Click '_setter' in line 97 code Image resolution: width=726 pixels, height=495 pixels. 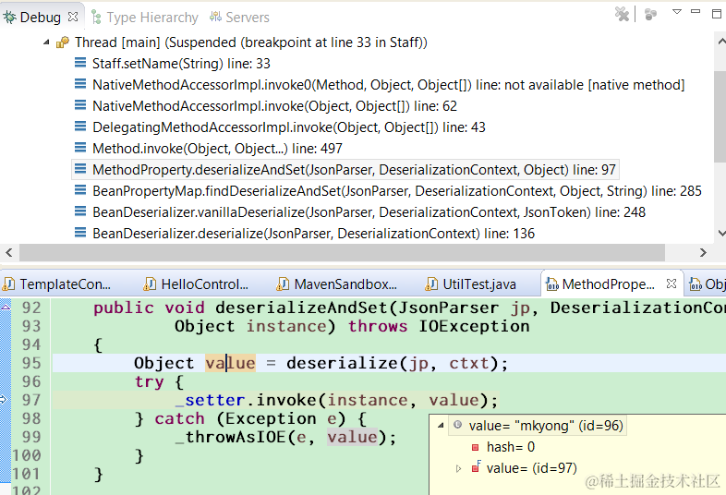211,400
